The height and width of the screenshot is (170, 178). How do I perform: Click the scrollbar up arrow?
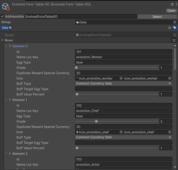(x=175, y=45)
